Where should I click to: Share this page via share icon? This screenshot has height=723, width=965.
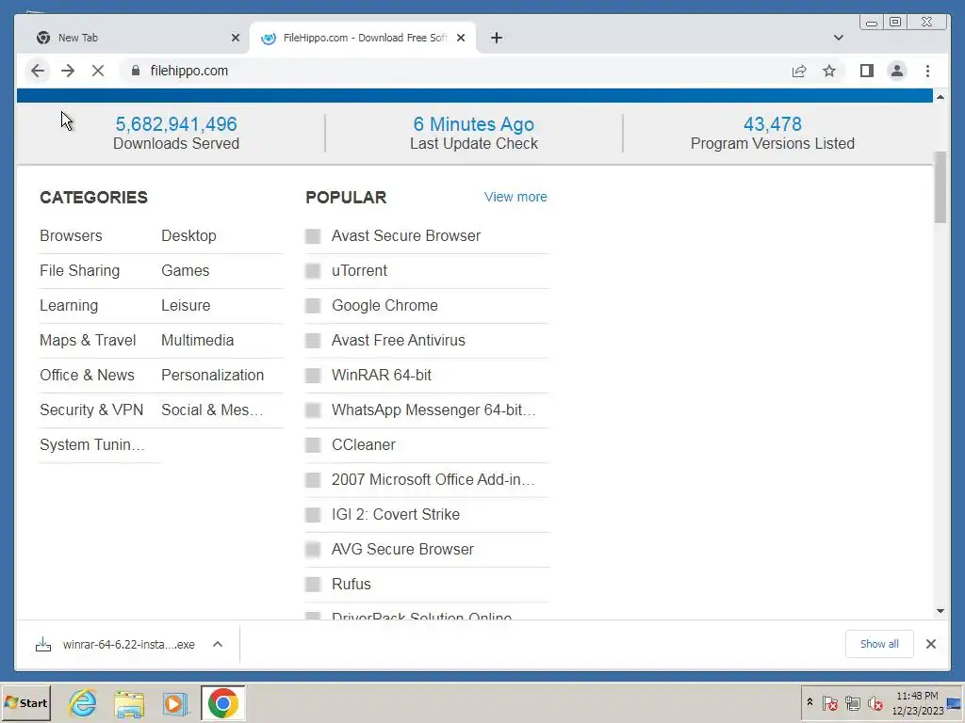coord(799,71)
